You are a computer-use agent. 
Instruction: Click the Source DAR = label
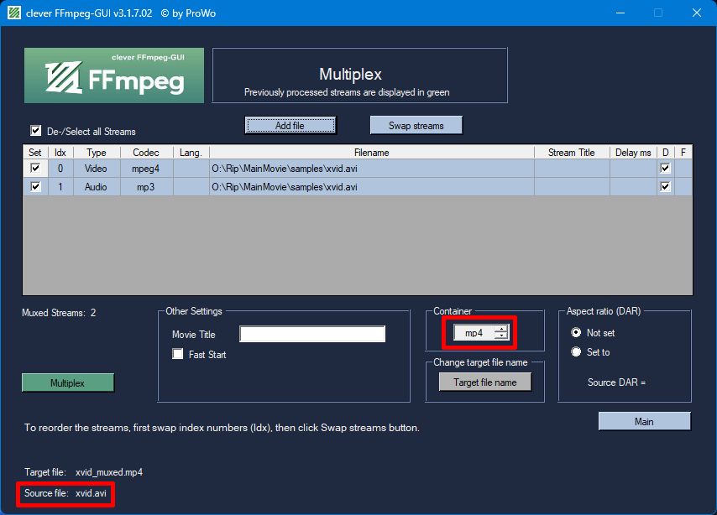click(x=616, y=382)
